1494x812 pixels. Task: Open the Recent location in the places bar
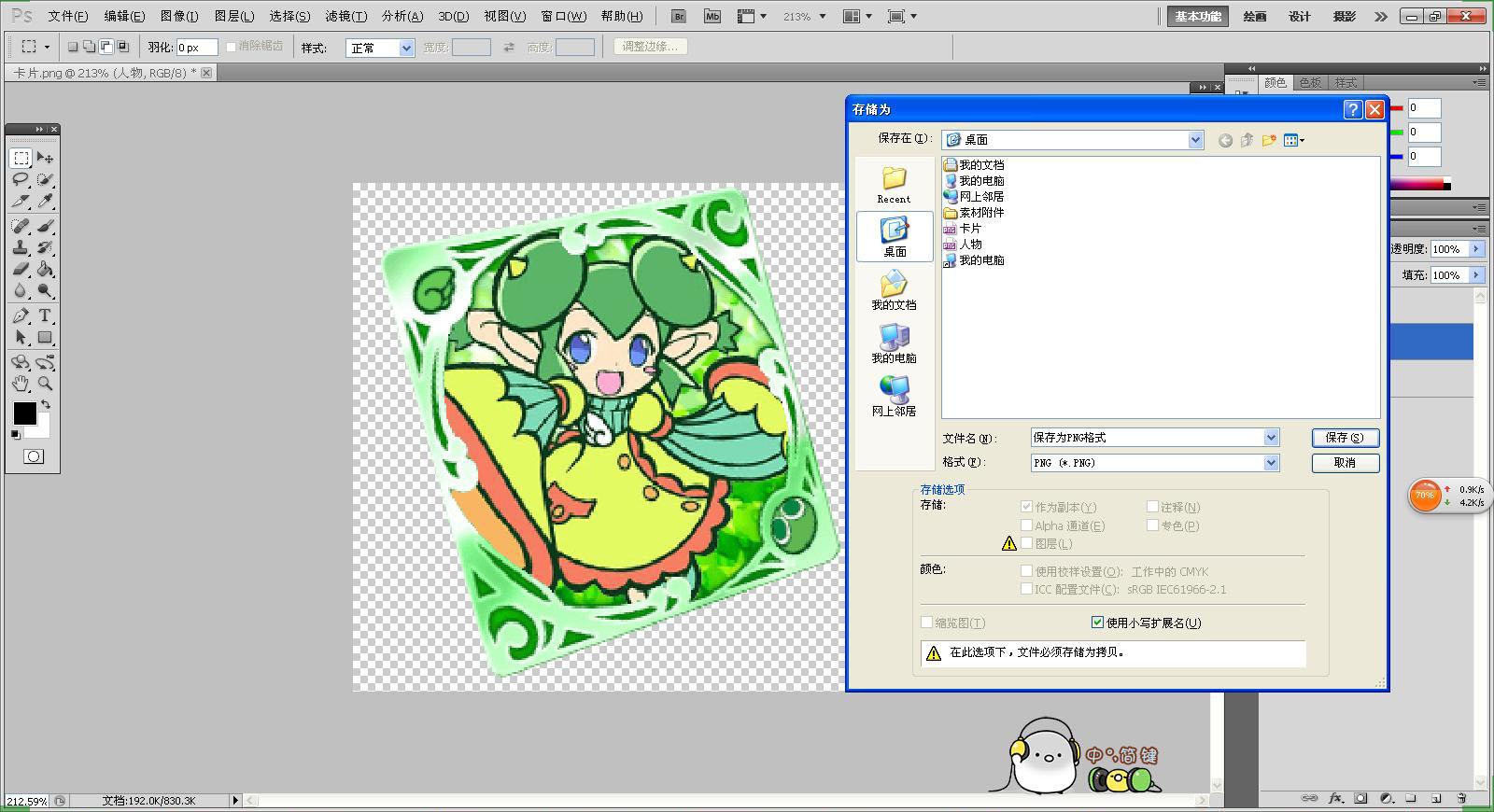click(x=895, y=184)
